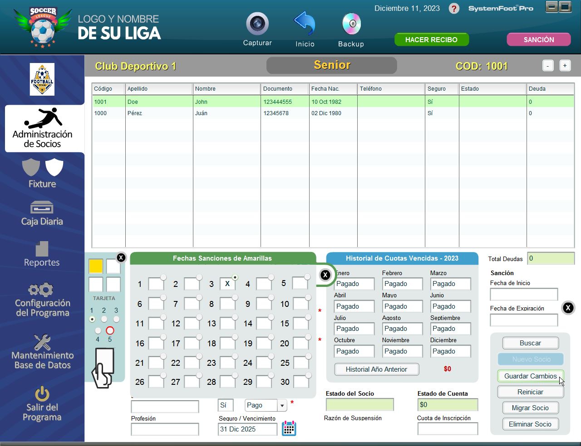Click the date 3 box marked X
The height and width of the screenshot is (446, 581).
(x=227, y=284)
